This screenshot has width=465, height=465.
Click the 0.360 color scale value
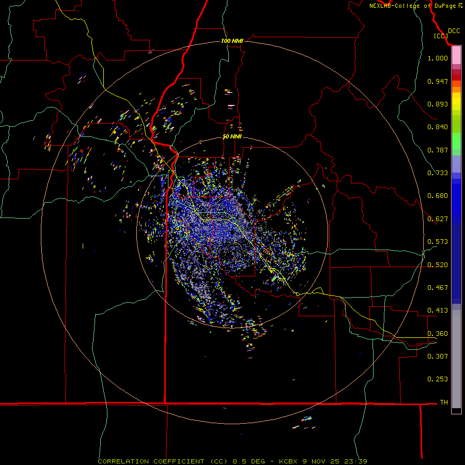(438, 334)
